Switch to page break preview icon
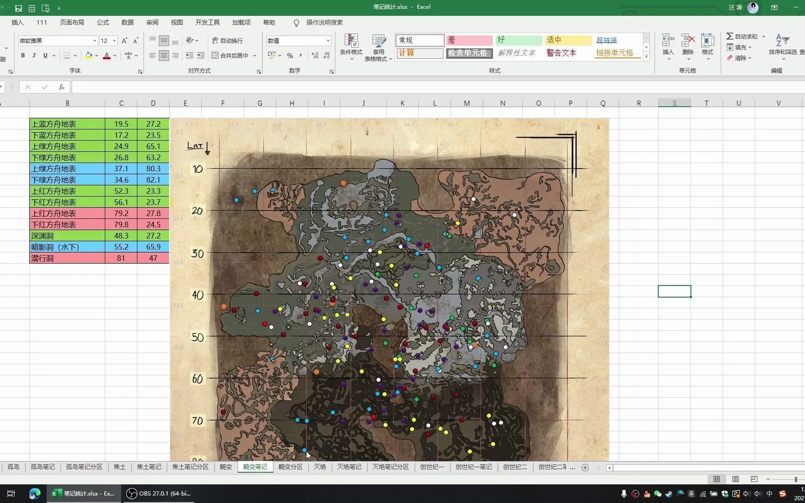Image resolution: width=805 pixels, height=503 pixels. (x=754, y=479)
